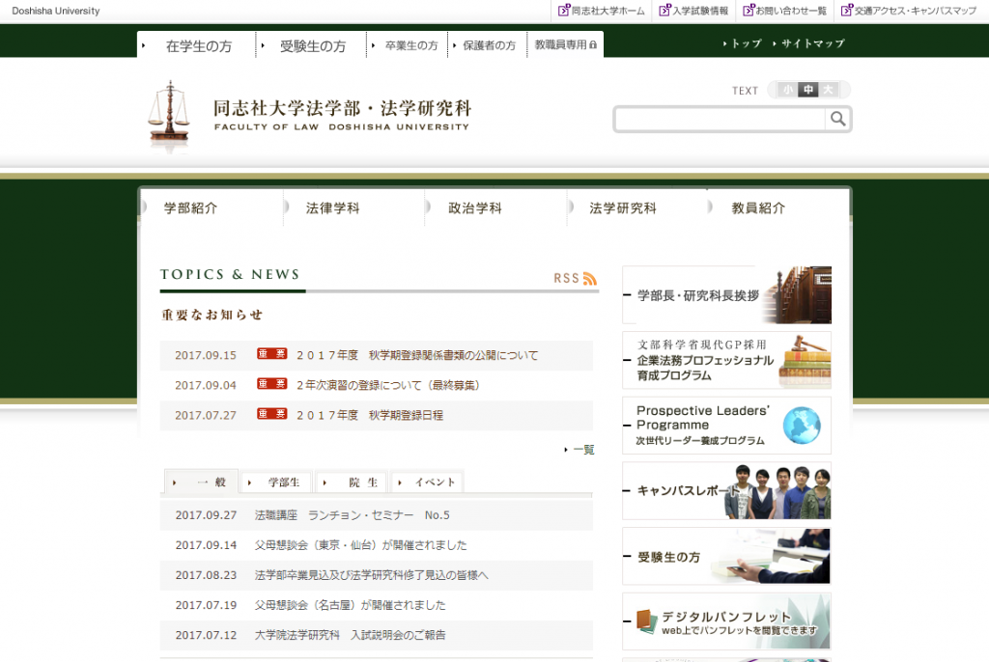Open キャンパスレポート banner

click(726, 490)
